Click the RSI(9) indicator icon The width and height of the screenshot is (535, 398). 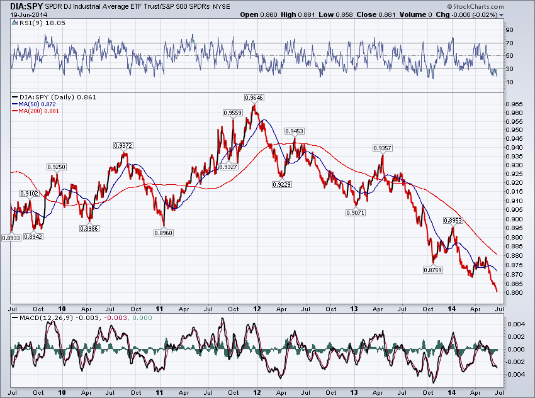[x=14, y=23]
